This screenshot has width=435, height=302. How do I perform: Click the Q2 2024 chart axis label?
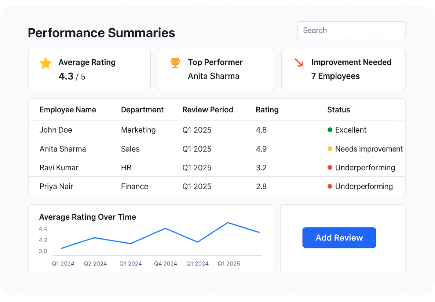[95, 264]
